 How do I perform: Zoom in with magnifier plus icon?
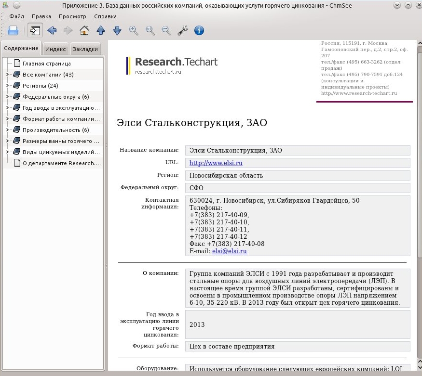coord(134,30)
